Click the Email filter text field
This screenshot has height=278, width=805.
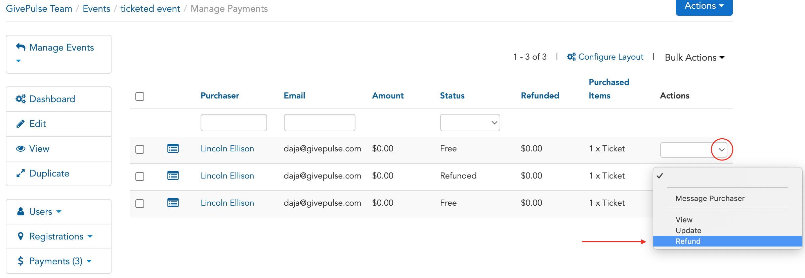pos(320,123)
